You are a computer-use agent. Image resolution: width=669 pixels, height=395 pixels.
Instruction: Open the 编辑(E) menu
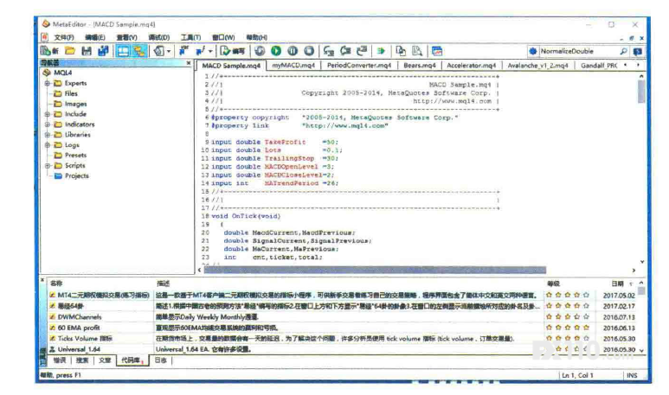pos(94,37)
